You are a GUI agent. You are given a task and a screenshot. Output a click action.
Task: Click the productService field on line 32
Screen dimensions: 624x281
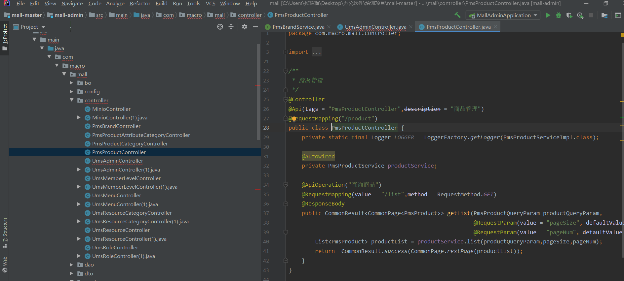tap(410, 166)
